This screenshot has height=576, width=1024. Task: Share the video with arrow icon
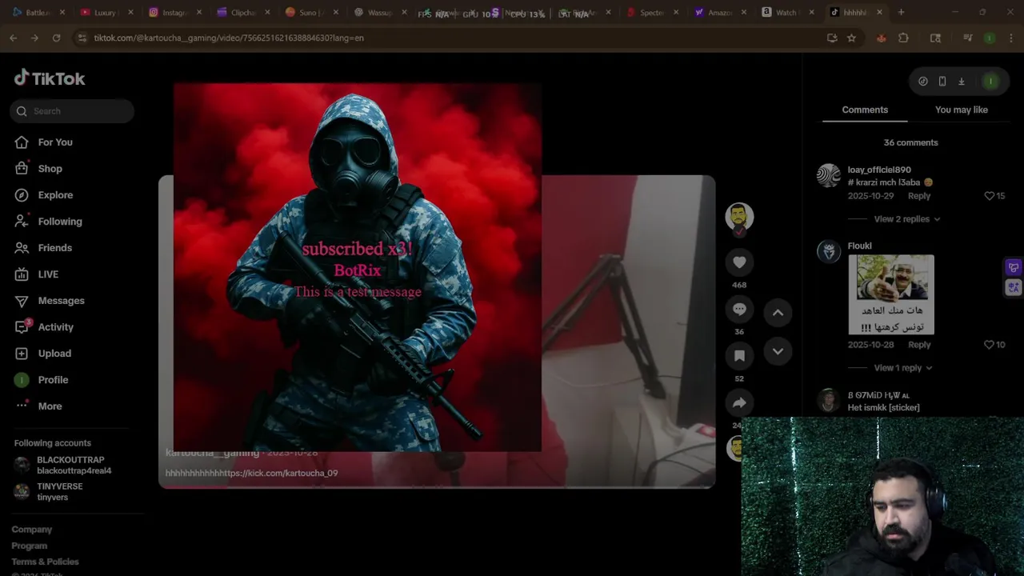739,402
